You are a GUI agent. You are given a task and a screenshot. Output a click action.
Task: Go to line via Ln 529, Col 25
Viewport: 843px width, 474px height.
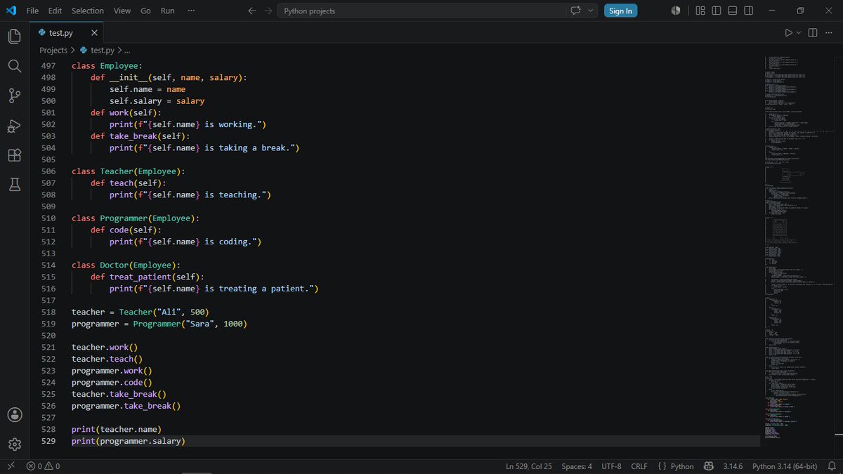(528, 466)
